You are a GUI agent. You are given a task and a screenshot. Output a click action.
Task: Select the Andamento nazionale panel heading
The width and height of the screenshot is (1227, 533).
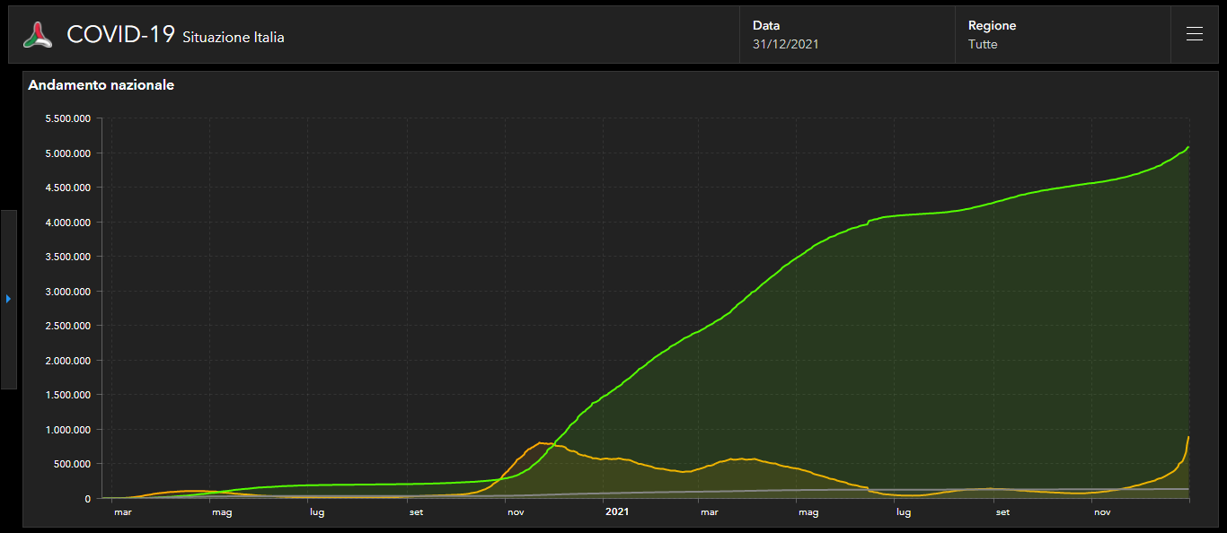point(102,85)
